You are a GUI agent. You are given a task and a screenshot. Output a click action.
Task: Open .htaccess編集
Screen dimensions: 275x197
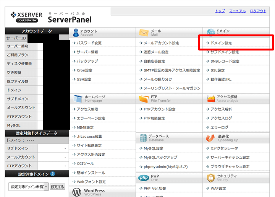(x=89, y=137)
